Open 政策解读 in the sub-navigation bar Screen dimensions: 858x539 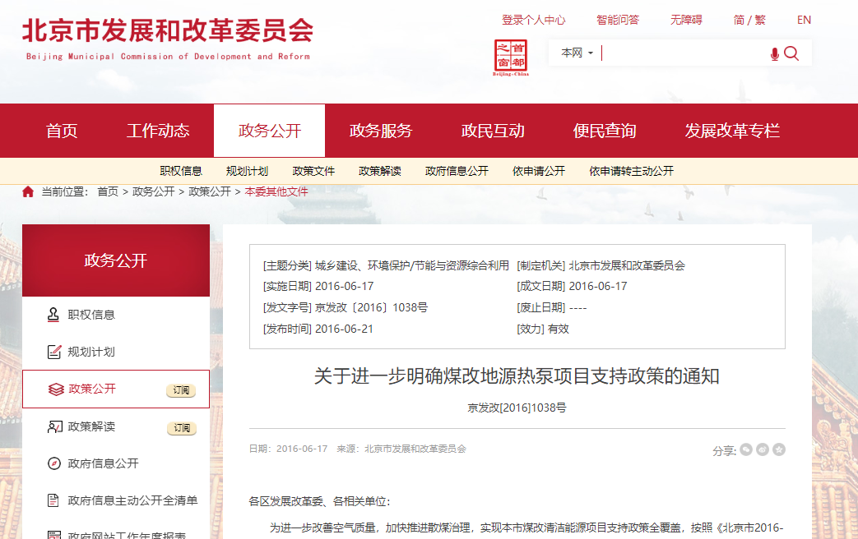click(380, 171)
